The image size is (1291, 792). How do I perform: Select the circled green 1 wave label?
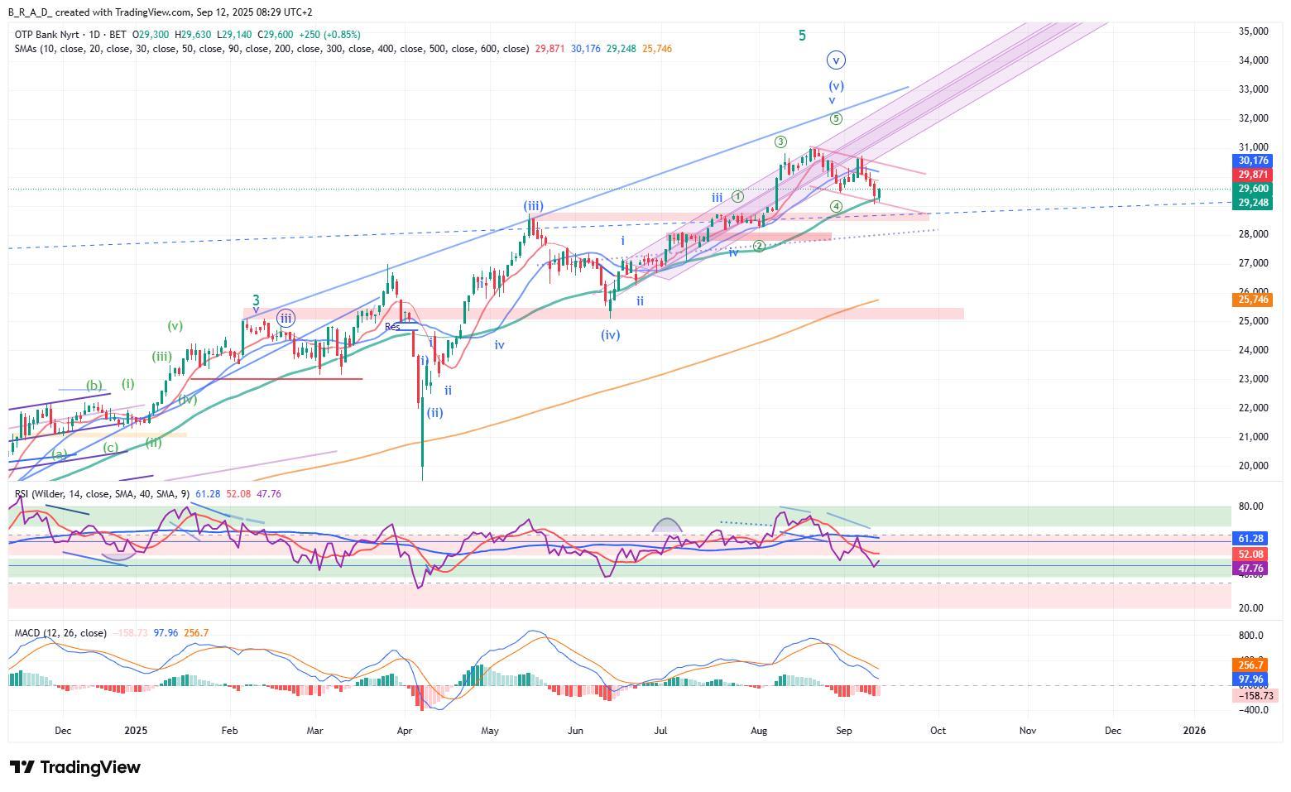tap(738, 197)
